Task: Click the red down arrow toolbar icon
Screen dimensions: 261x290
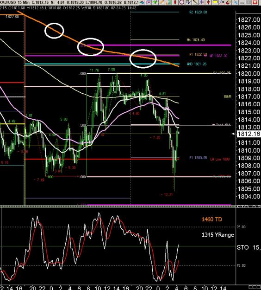Action: pos(208,2)
